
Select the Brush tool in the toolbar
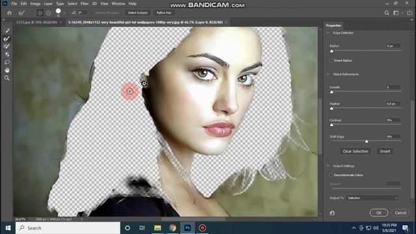[x=7, y=46]
